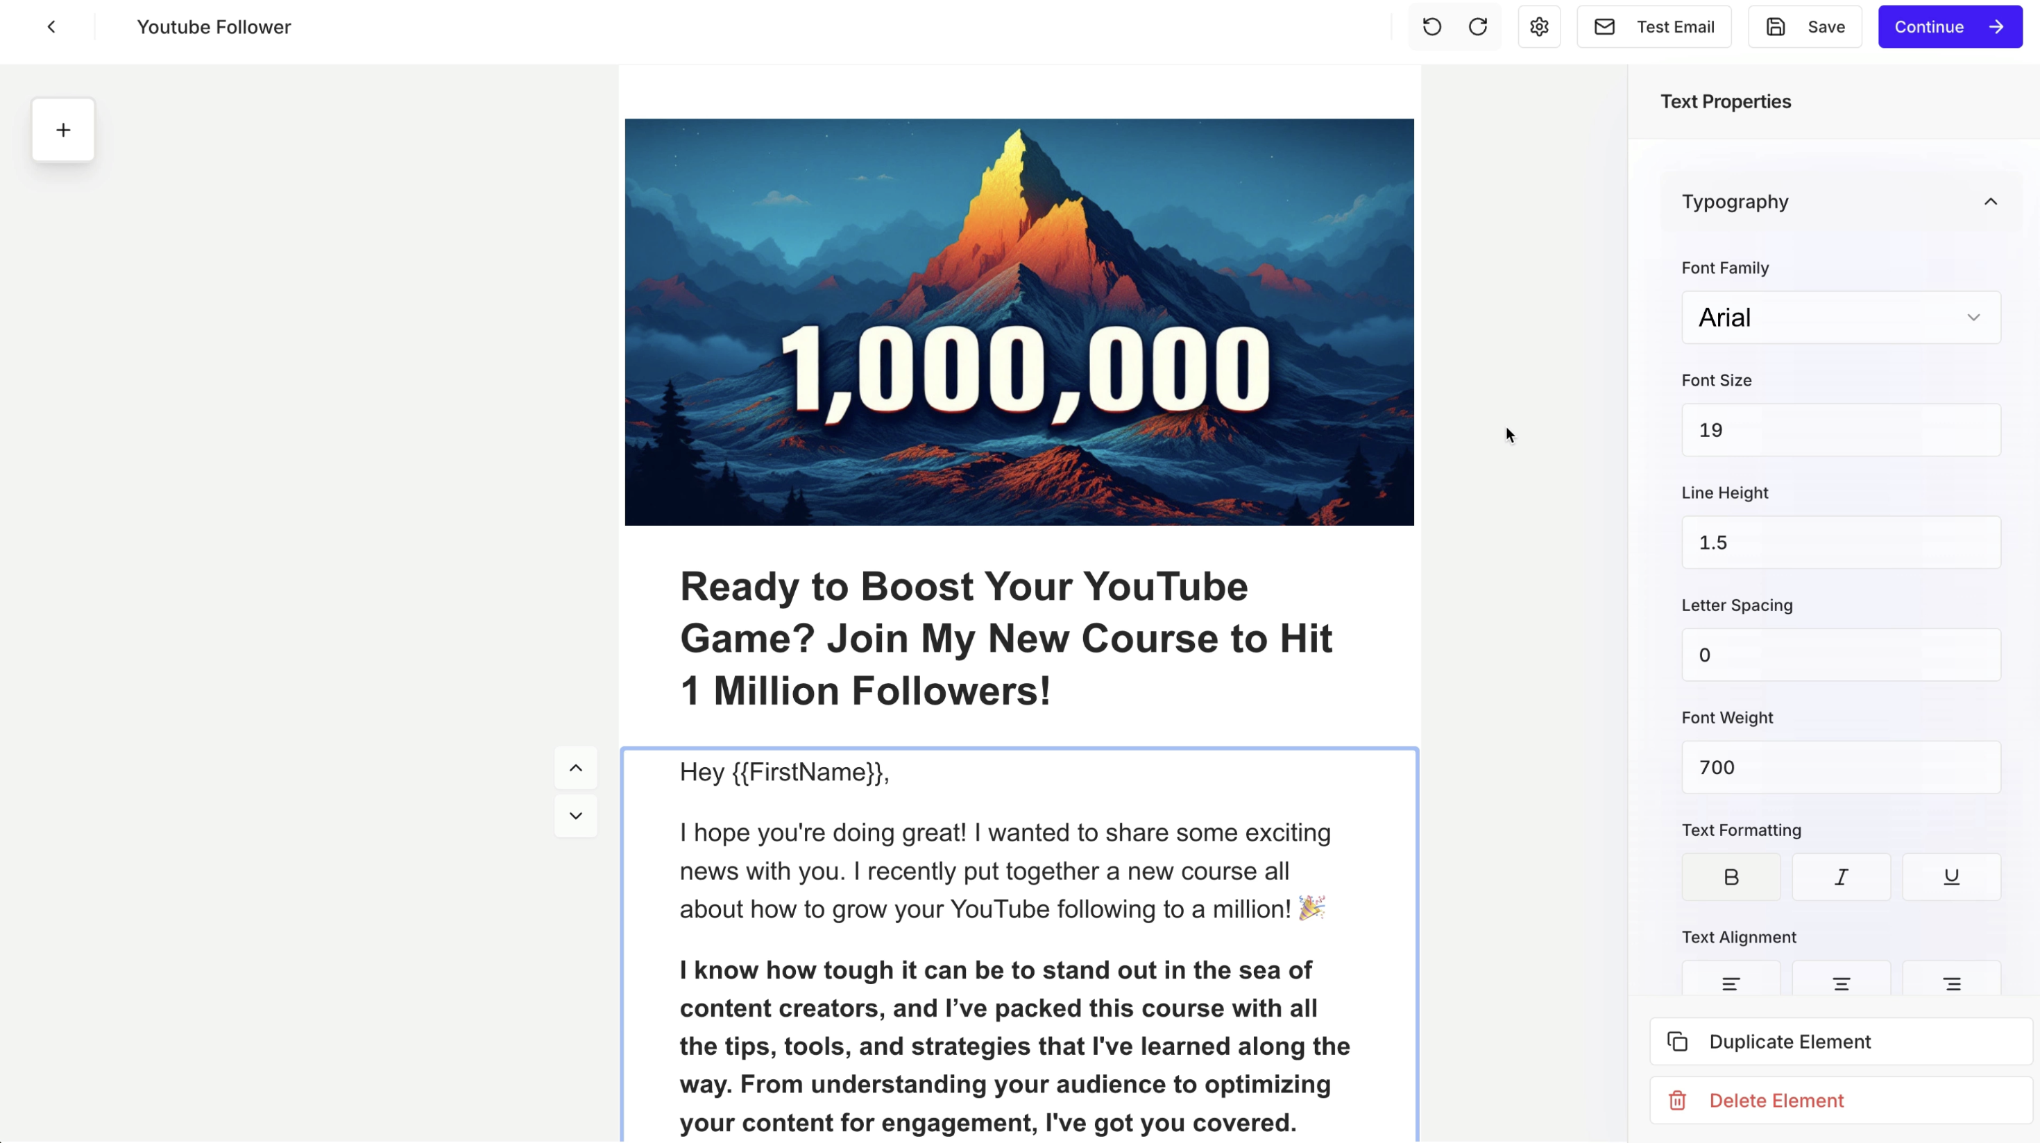Move the selected text block up
The image size is (2040, 1143).
pyautogui.click(x=576, y=768)
